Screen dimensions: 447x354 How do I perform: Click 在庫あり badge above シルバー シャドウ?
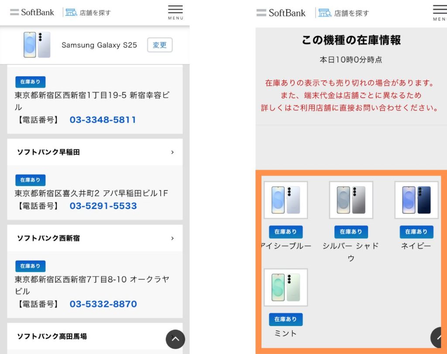tap(351, 232)
